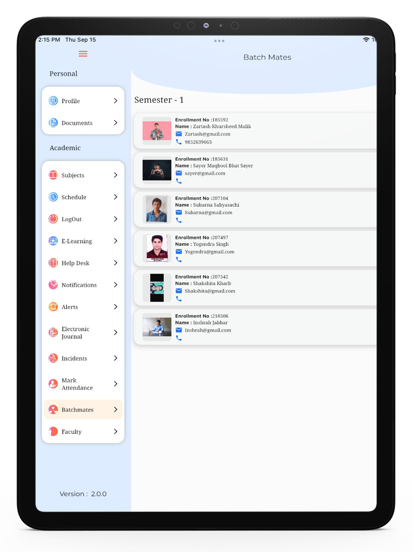Open Shakshita Kharb's photo
The height and width of the screenshot is (552, 413).
coord(157,288)
